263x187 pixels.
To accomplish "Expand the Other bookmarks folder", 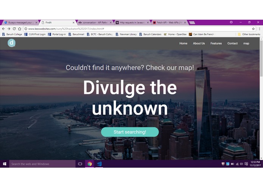I will click(249, 34).
